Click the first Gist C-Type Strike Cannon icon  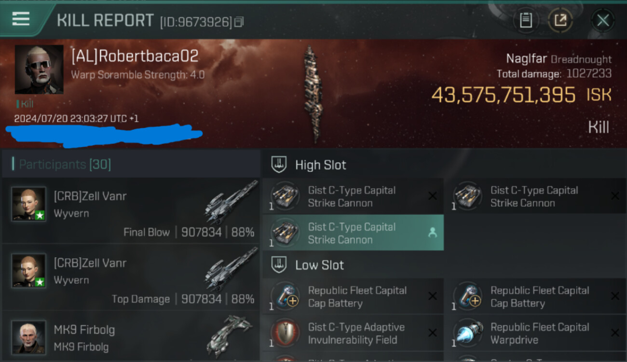[285, 196]
